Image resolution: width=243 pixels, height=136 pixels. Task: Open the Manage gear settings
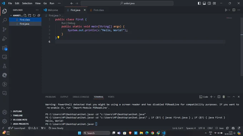[x=5, y=121]
